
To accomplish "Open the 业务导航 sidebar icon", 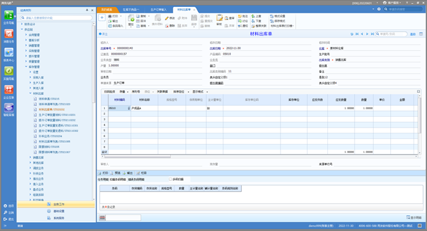I will coord(9,15).
